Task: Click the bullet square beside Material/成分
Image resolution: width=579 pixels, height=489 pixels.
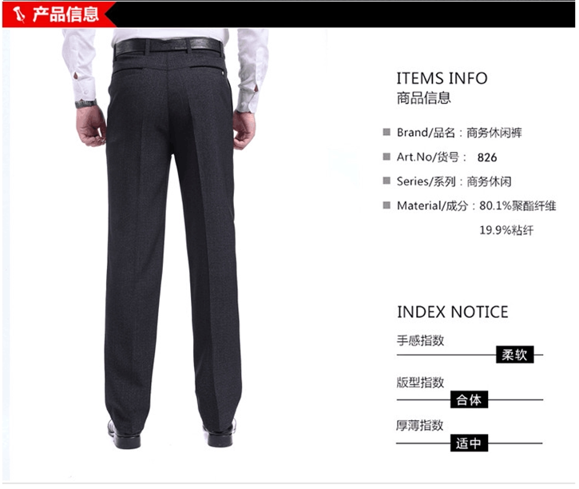Action: (387, 205)
